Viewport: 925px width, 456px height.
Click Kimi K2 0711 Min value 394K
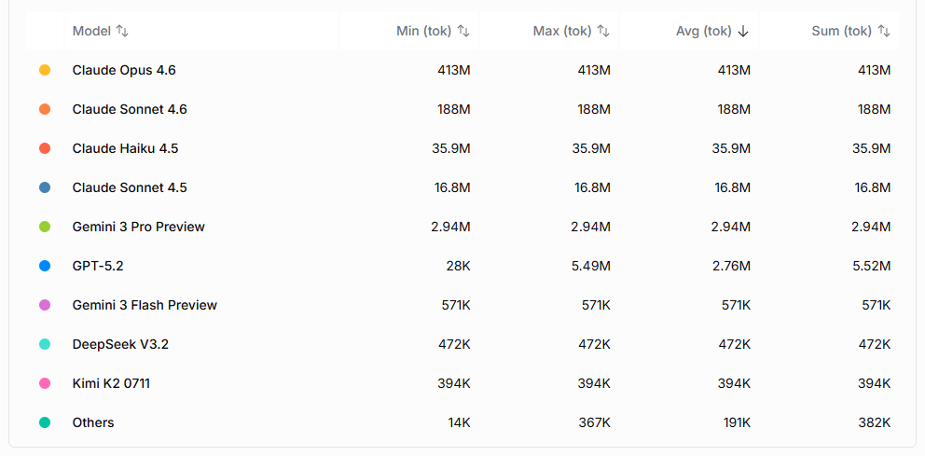click(x=454, y=383)
